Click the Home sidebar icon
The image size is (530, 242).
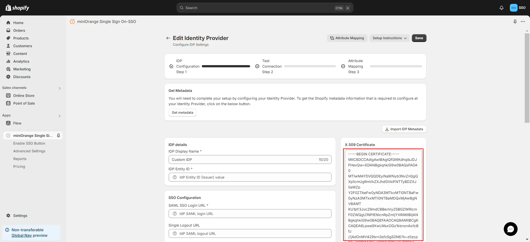pos(8,23)
